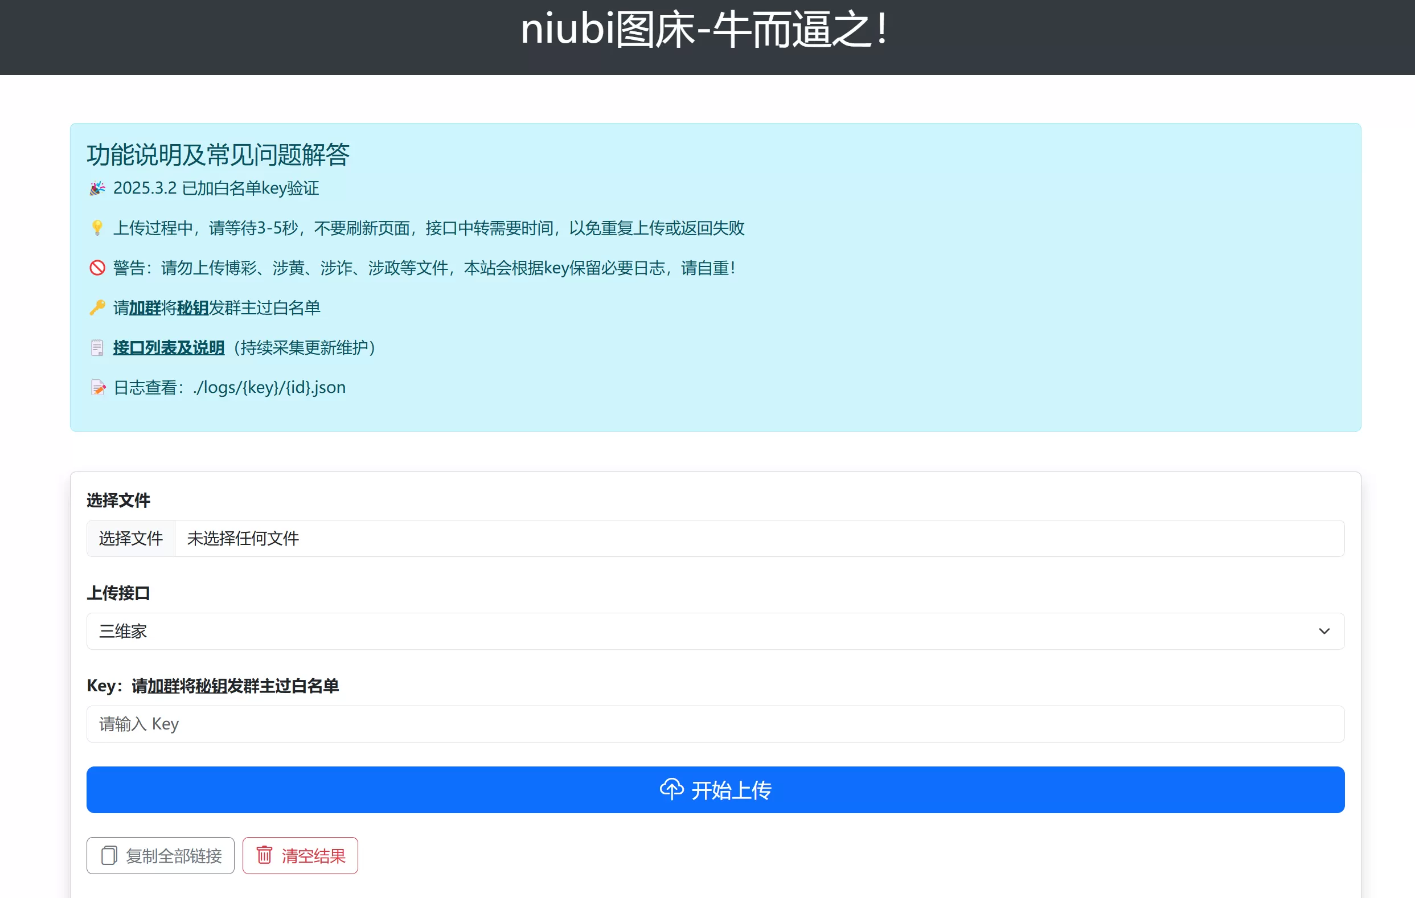Click the party popper icon near 2025.3.2
Screen dimensions: 1415x898
97,188
